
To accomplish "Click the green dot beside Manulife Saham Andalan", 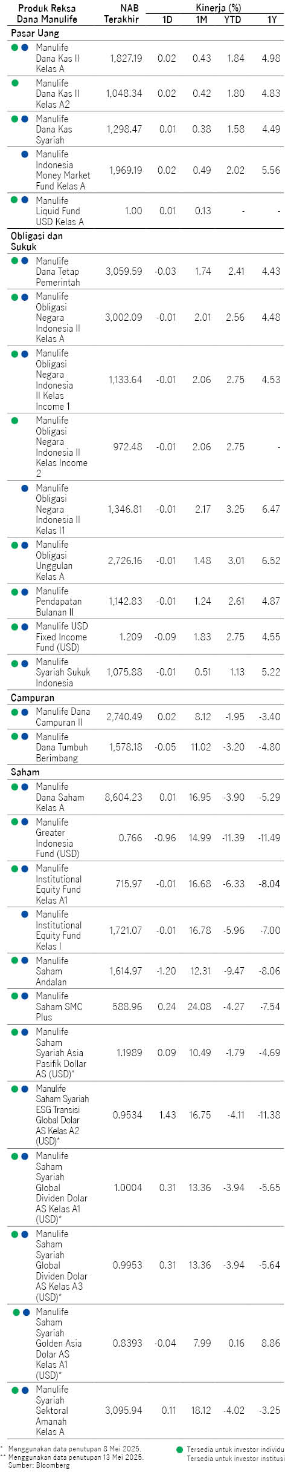I will [x=15, y=960].
